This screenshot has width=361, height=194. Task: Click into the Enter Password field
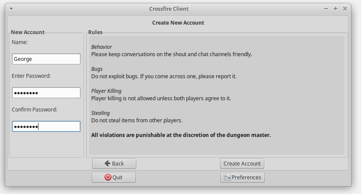[46, 92]
